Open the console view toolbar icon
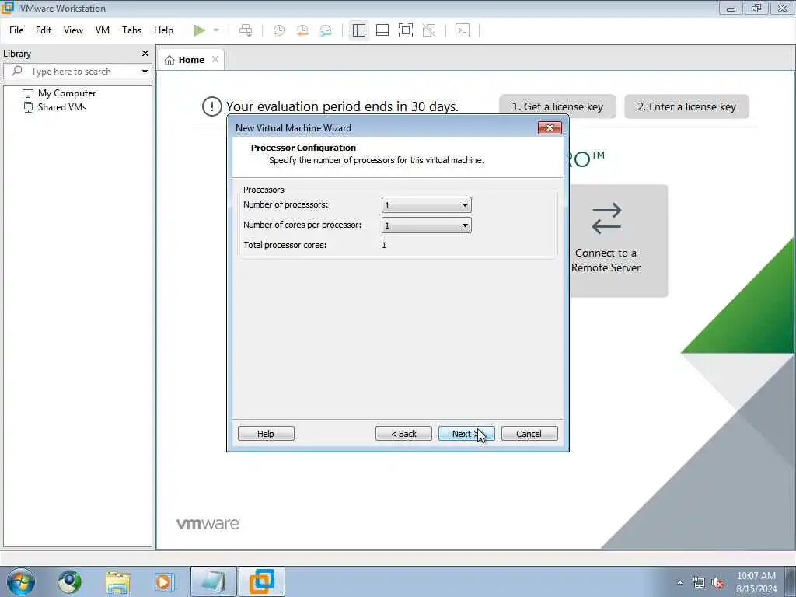Viewport: 796px width, 597px height. (x=463, y=30)
